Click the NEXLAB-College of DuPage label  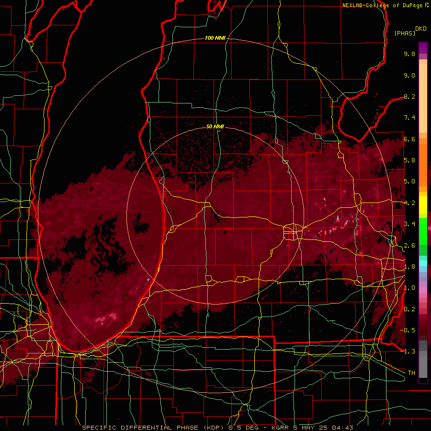point(382,5)
